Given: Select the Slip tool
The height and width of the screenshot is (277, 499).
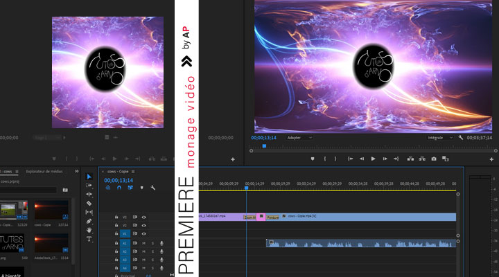Looking at the screenshot, I should click(89, 212).
